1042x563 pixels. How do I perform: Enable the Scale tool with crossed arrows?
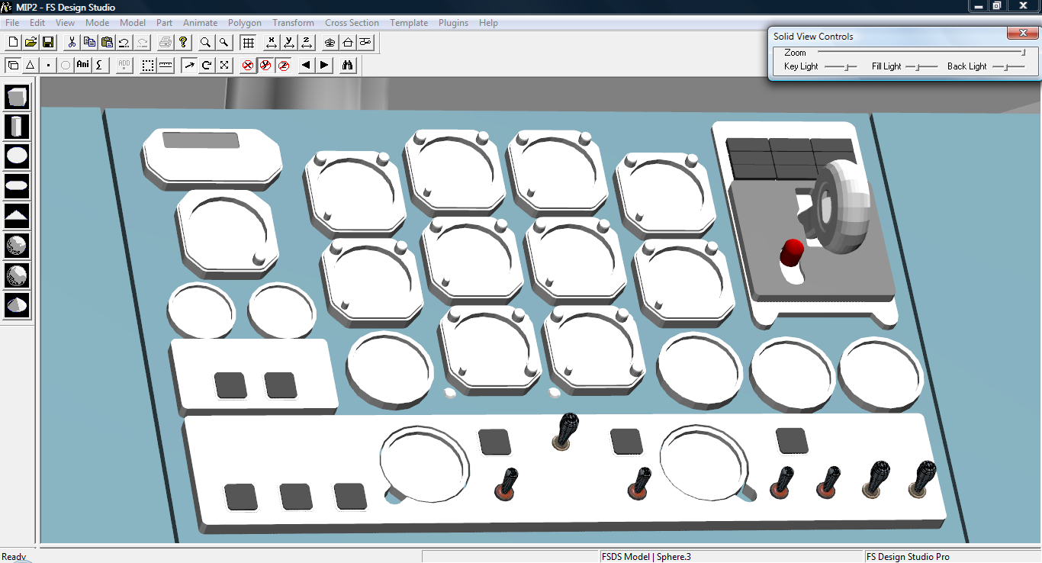(224, 65)
